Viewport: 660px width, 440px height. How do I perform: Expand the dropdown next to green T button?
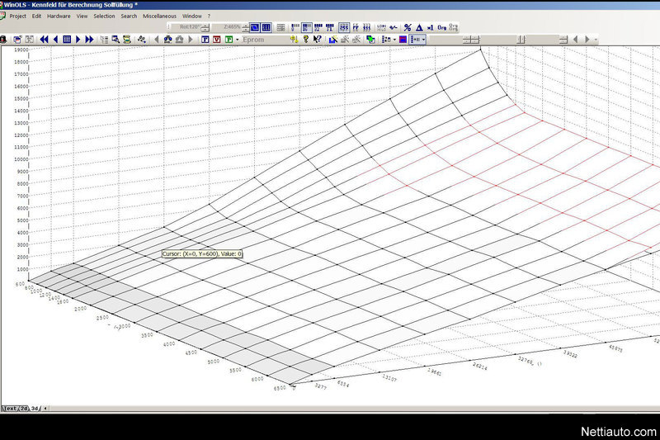point(238,39)
